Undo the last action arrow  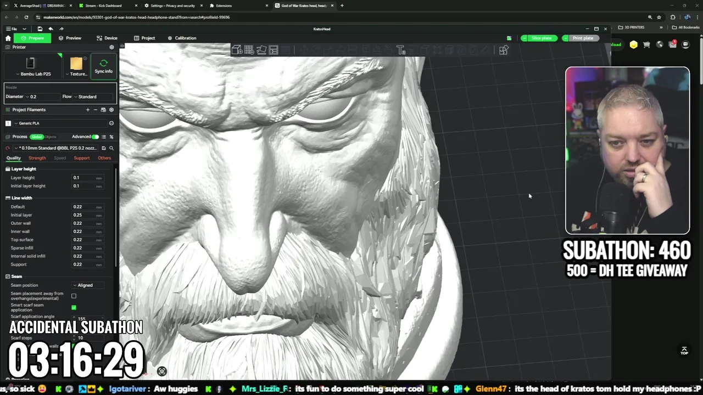(x=51, y=29)
